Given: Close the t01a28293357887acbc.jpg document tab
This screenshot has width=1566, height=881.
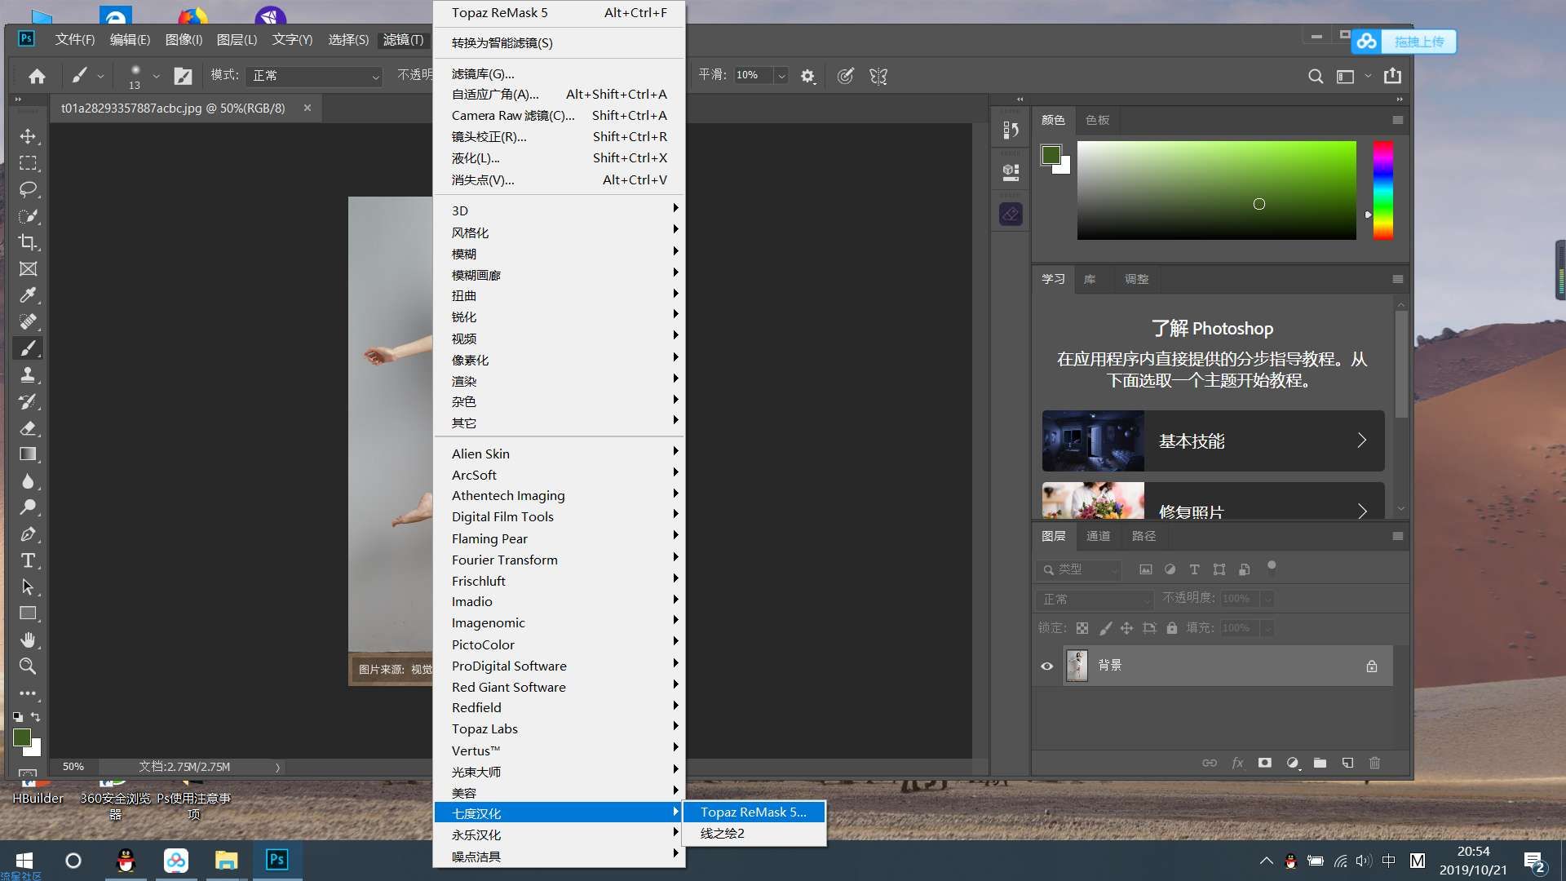Looking at the screenshot, I should [x=307, y=108].
